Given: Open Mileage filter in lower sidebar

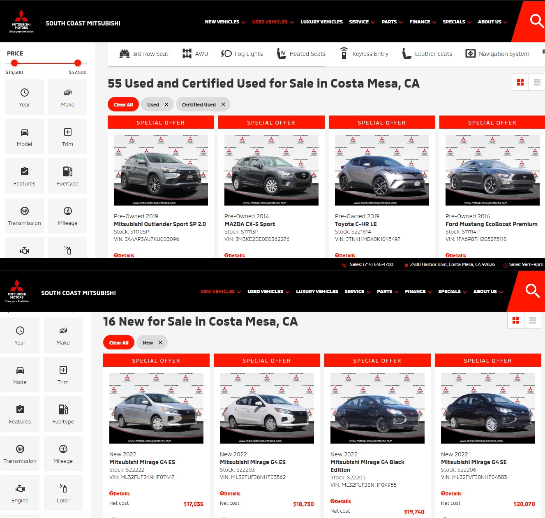Looking at the screenshot, I should [63, 453].
